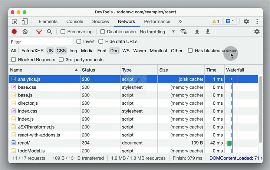Sort by the Status column header

[x=100, y=70]
